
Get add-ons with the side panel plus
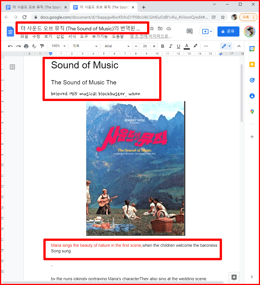pos(252,137)
